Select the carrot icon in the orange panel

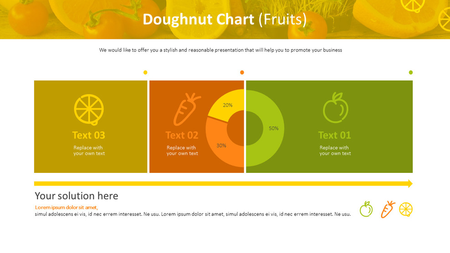tap(186, 110)
